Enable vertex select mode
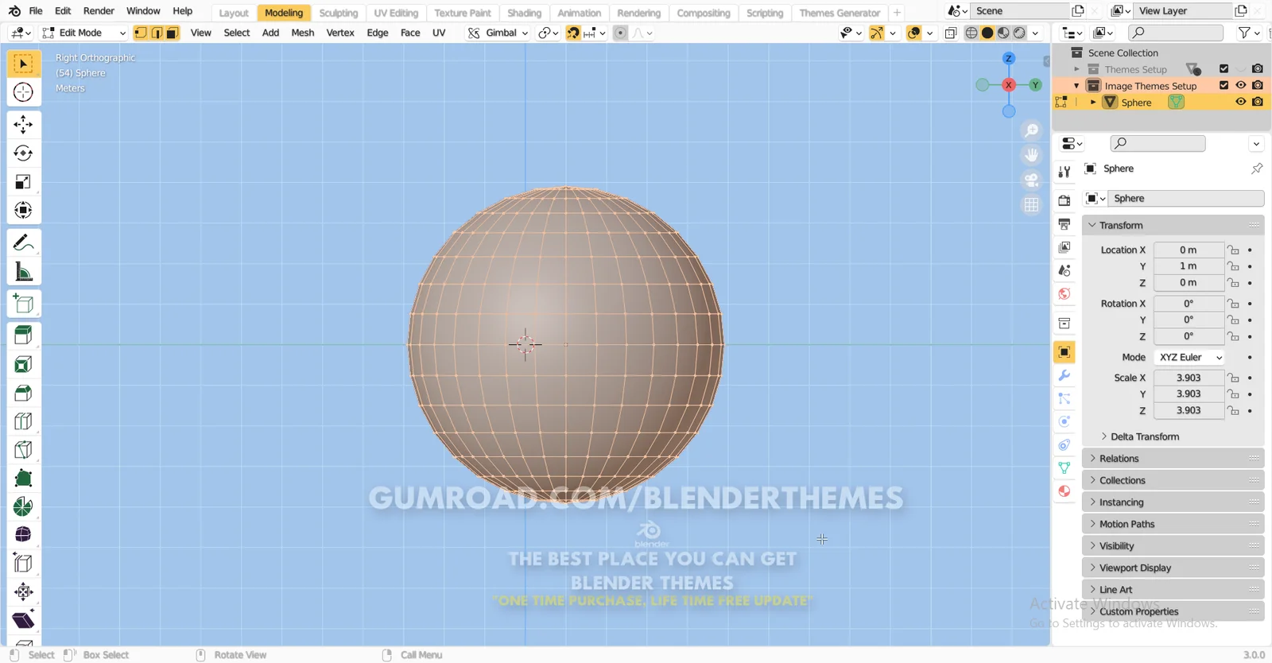 click(141, 33)
